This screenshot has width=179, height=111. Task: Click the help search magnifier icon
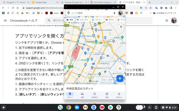pos(49,21)
